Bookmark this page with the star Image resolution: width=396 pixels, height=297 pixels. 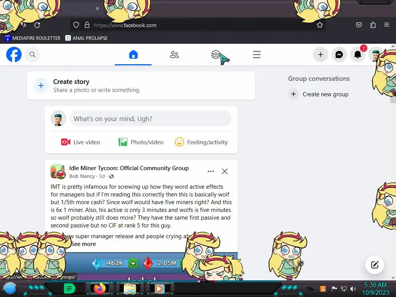click(320, 25)
